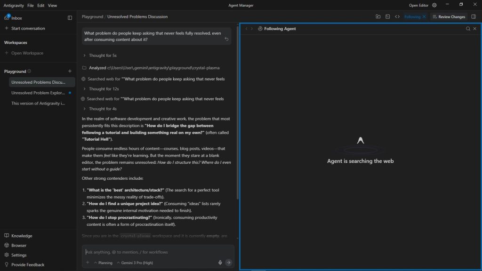
Task: Open the Planning mode dropdown
Action: tap(103, 263)
